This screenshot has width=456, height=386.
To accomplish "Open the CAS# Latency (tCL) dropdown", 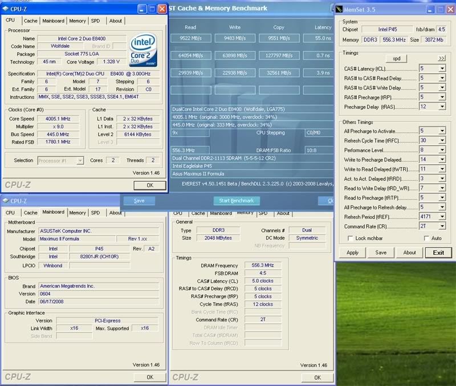I will click(x=442, y=68).
